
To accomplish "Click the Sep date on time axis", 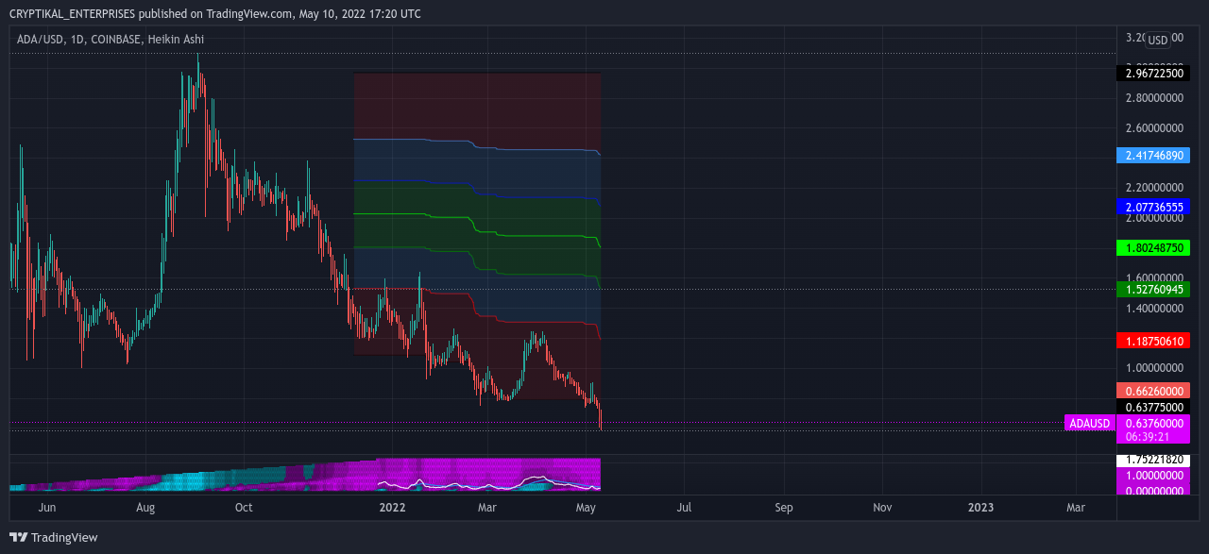I will 783,507.
